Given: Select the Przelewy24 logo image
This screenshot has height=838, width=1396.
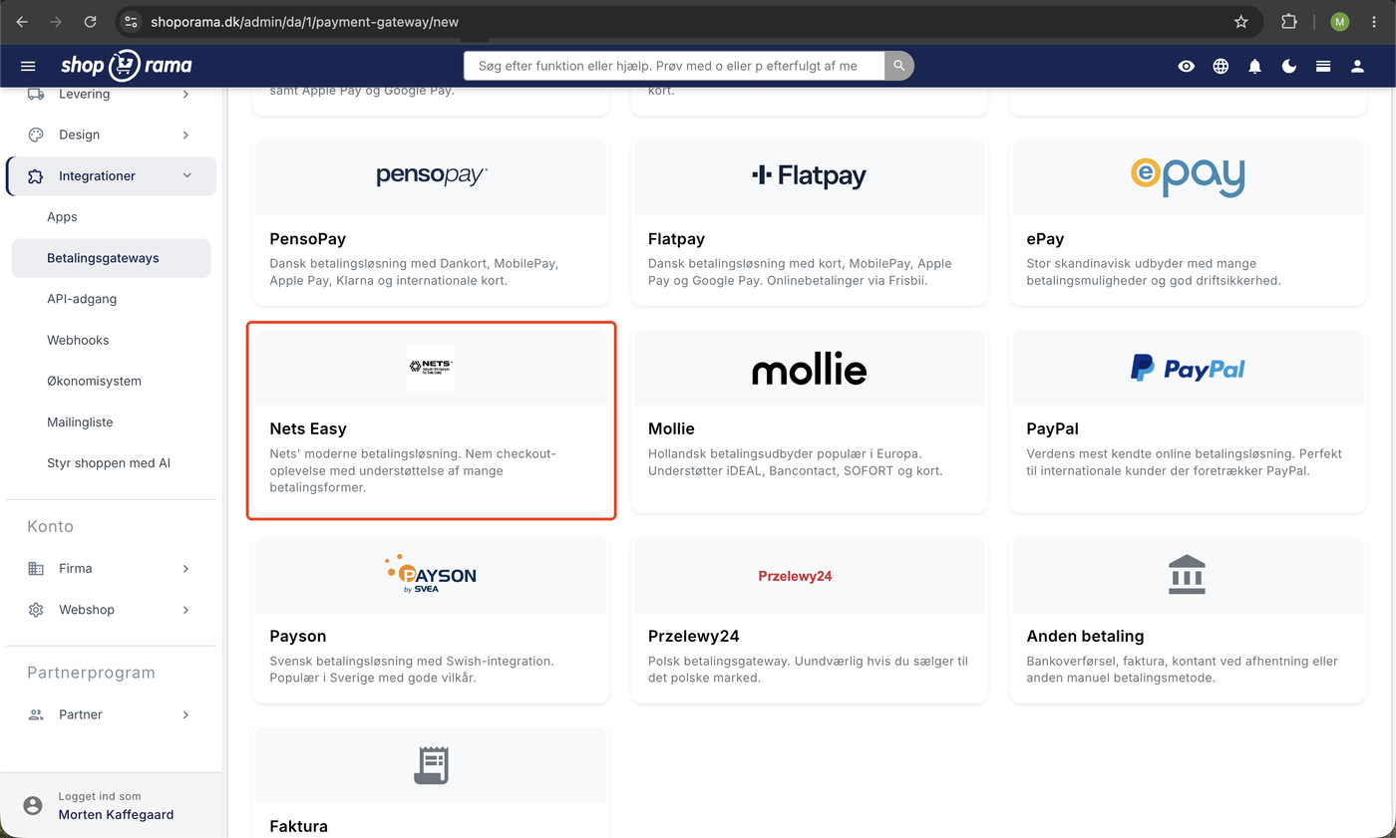Looking at the screenshot, I should tap(795, 576).
